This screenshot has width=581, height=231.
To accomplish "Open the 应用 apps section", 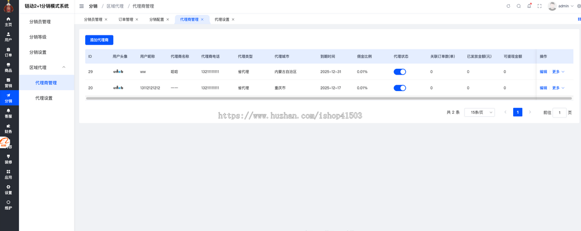I will click(x=8, y=174).
